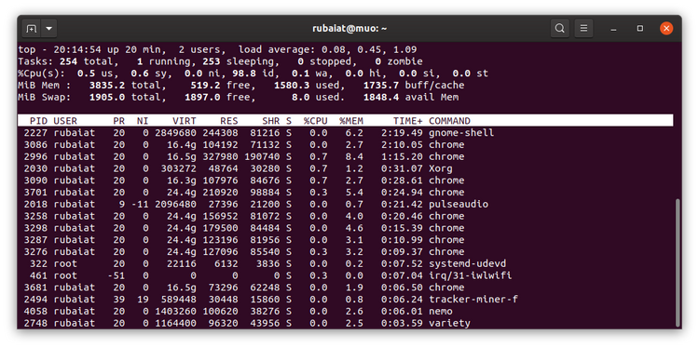Minimize the terminal window

click(613, 29)
